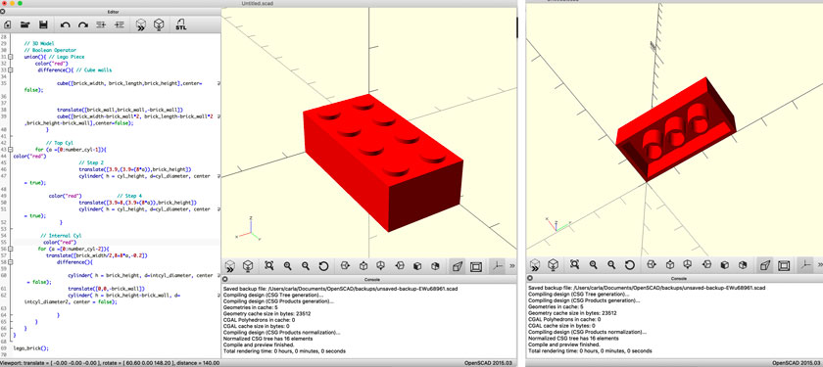Click the Preview icon in the editor toolbar

(x=140, y=24)
